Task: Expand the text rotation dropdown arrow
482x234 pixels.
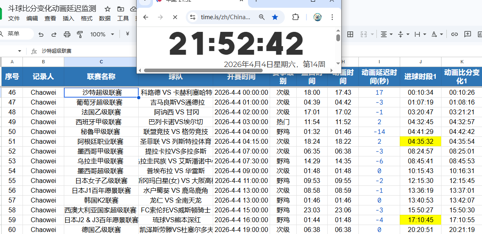Action: (441, 34)
